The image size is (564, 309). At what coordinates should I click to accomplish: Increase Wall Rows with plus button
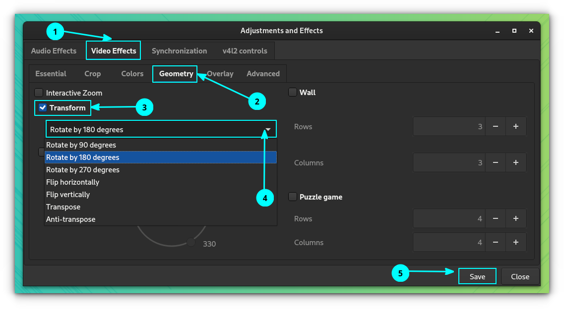[x=516, y=126]
